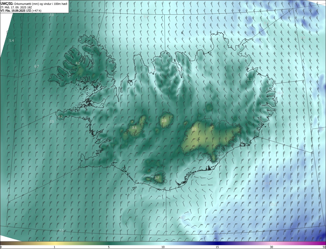Click the 'IT: Mið. 17. 09. 2025 18Z' line
326x249 pixels.
[x=16, y=7]
